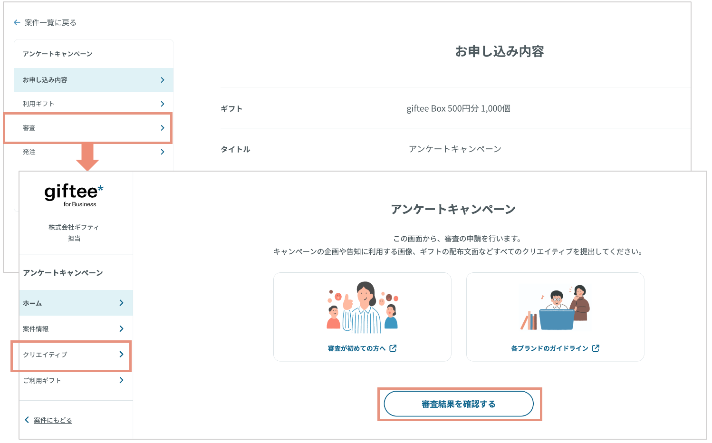
Task: Select クリエイティブ in the sidebar
Action: click(45, 355)
